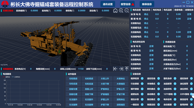Open the 通讯设置 menu
194x108 pixels.
coord(108,4)
